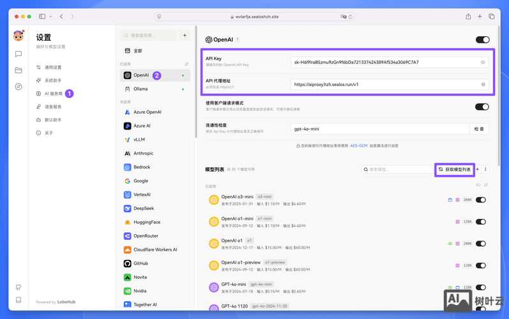Image resolution: width=509 pixels, height=319 pixels.
Task: Go back in Safari
Action: pyautogui.click(x=61, y=17)
